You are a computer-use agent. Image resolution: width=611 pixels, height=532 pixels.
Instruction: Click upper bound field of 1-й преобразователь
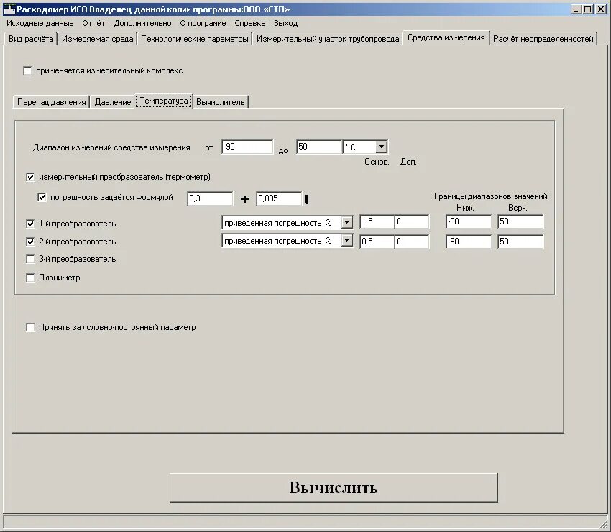pyautogui.click(x=520, y=221)
